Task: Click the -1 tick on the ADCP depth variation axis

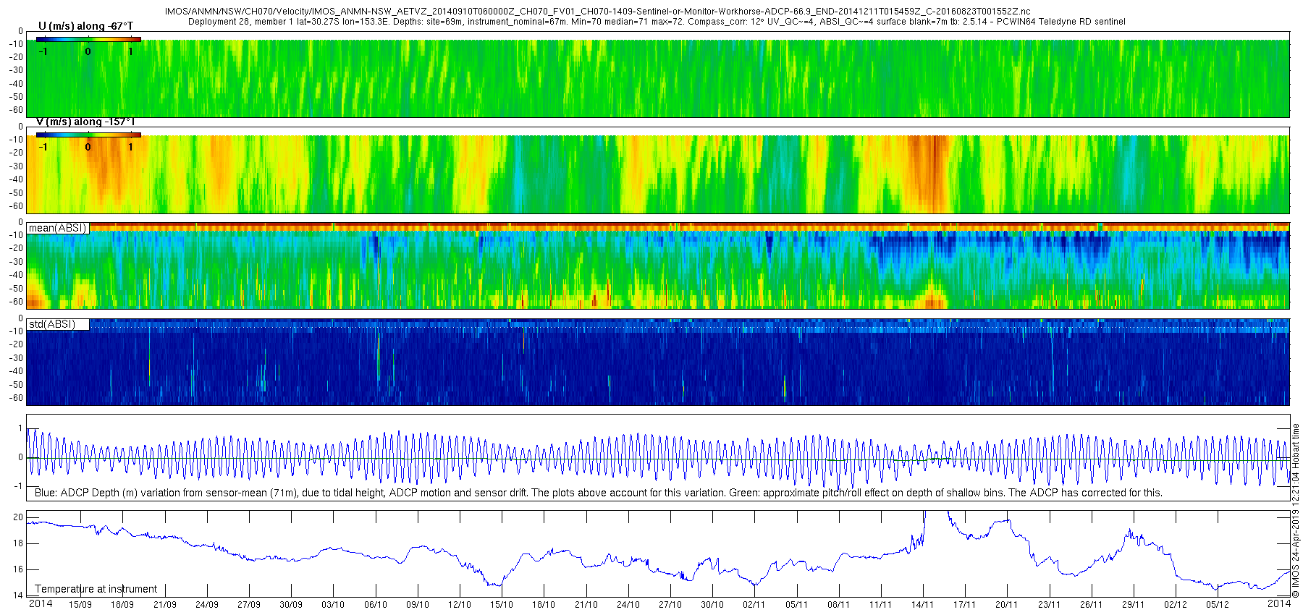Action: tap(19, 486)
